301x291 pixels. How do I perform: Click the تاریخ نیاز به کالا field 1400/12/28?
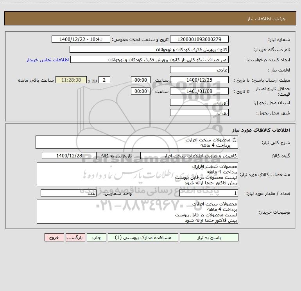(x=69, y=155)
